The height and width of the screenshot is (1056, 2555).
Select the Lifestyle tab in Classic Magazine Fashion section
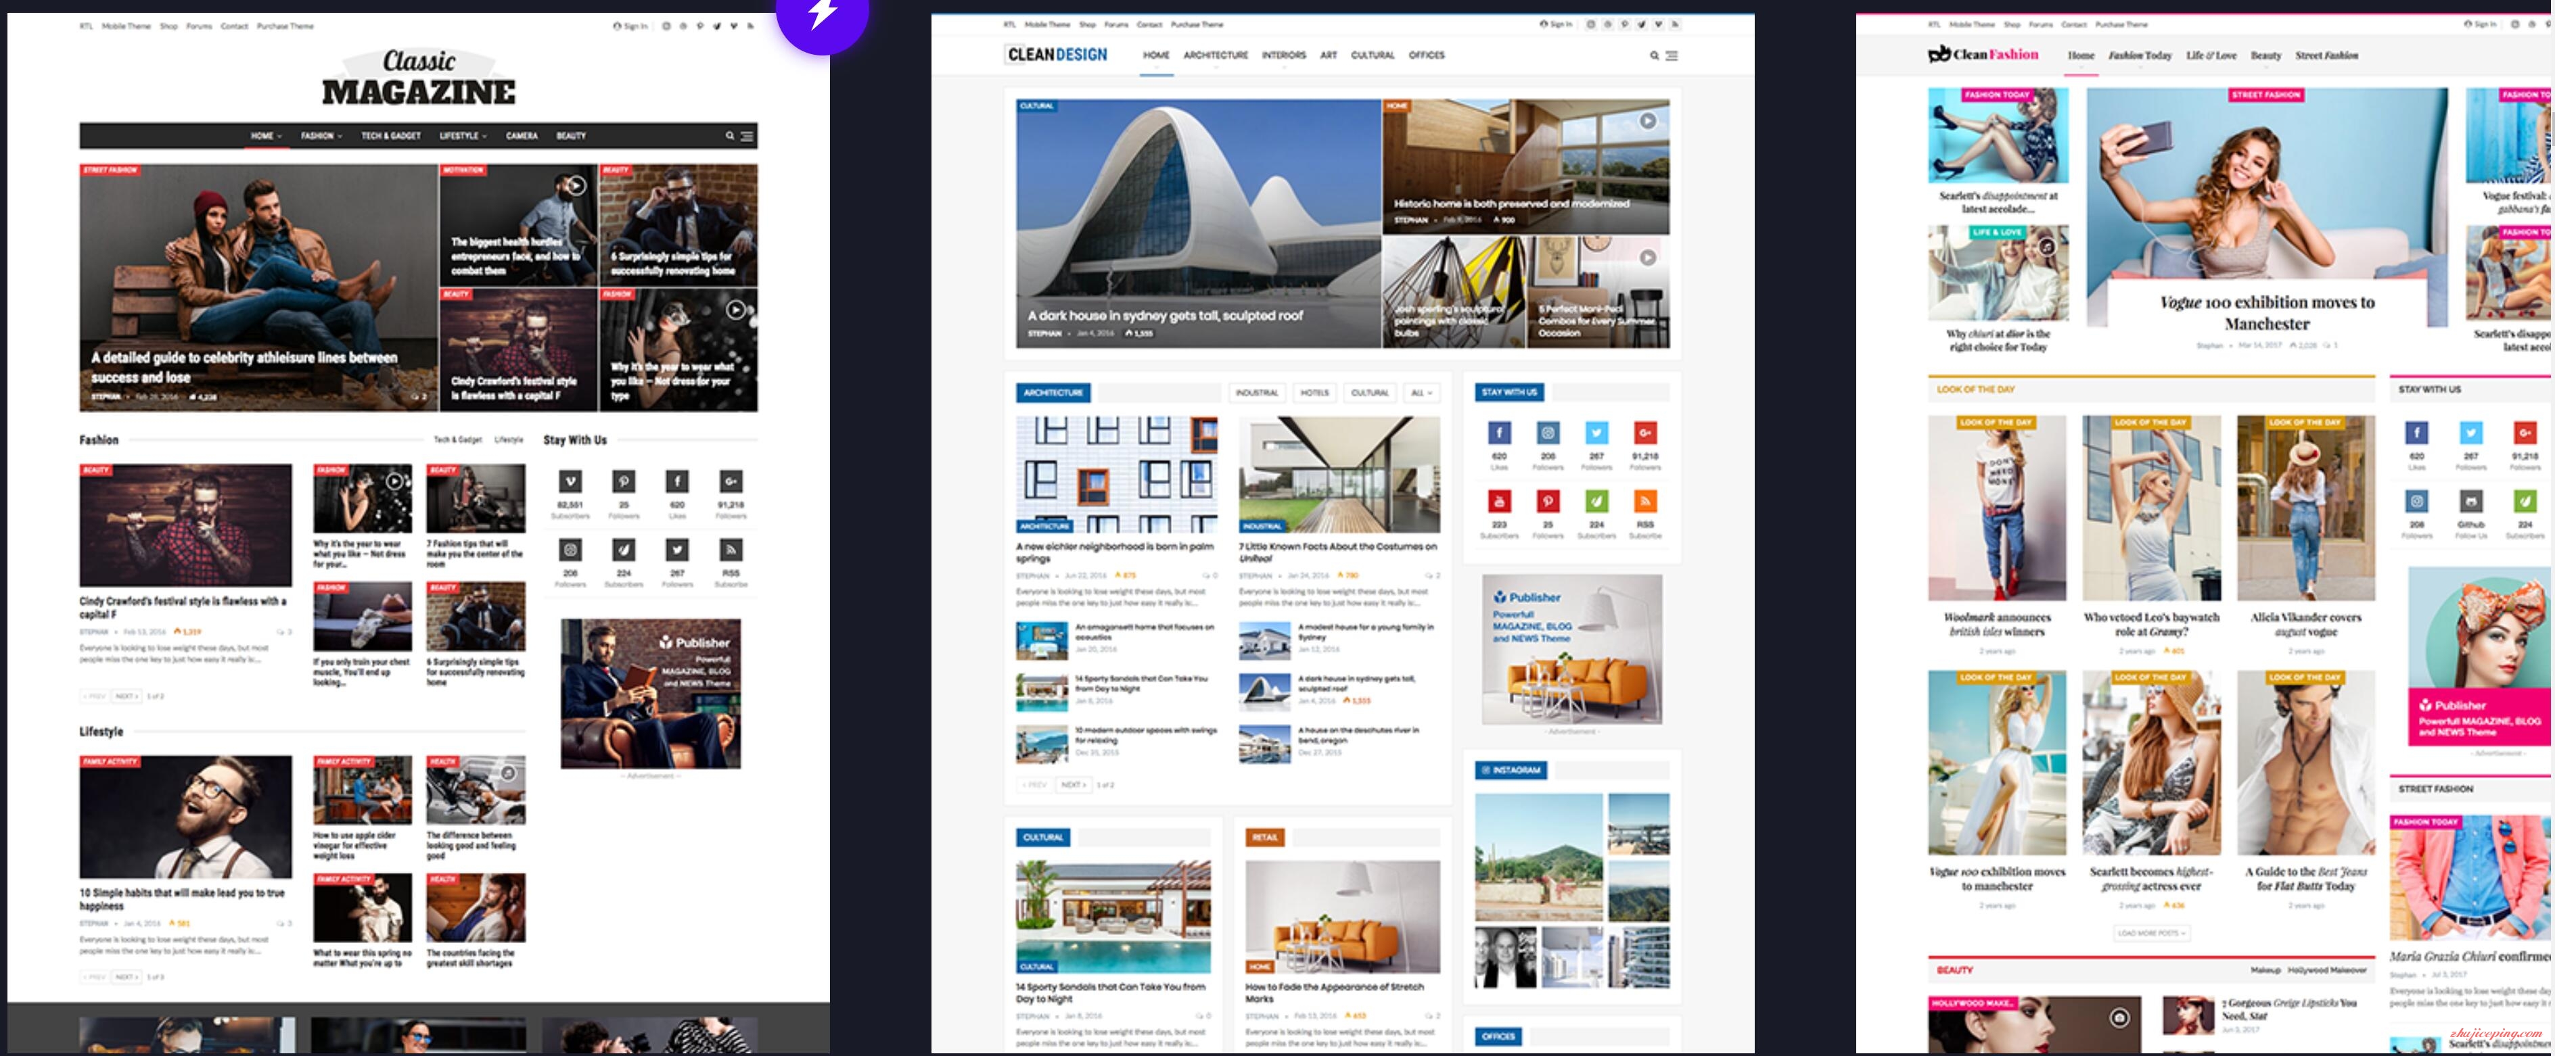point(509,440)
